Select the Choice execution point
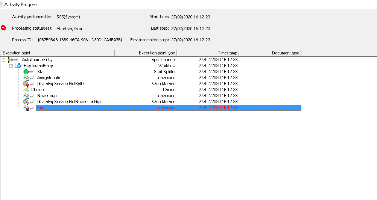The width and height of the screenshot is (377, 200). 38,90
